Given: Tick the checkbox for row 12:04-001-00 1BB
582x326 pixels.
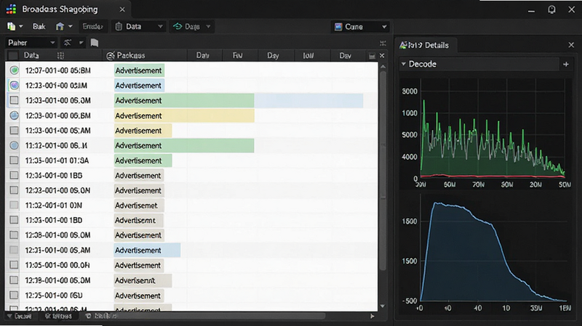Looking at the screenshot, I should (x=14, y=175).
